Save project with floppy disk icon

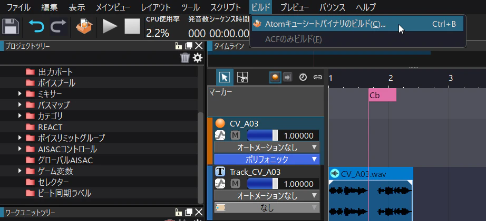tap(11, 27)
